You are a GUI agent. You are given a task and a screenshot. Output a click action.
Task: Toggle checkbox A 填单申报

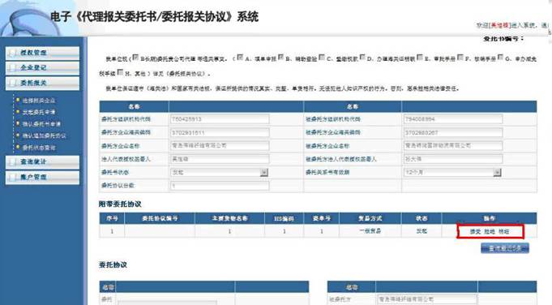pyautogui.click(x=240, y=57)
